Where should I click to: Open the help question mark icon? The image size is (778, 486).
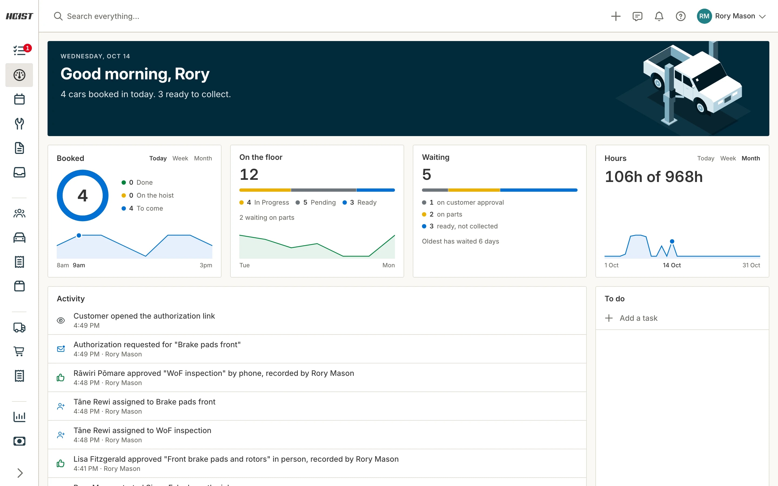[680, 16]
